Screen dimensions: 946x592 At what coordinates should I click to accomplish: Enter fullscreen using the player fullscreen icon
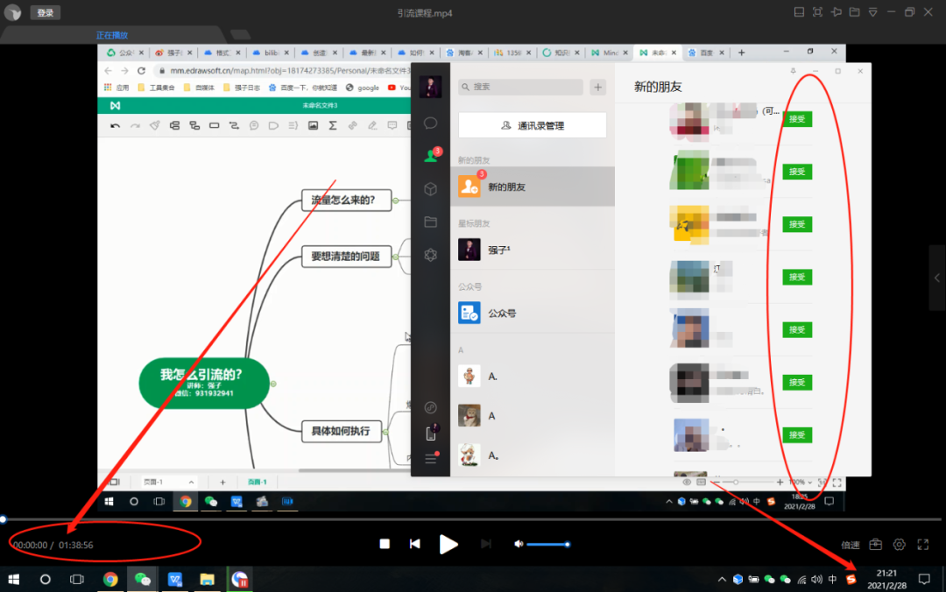coord(922,544)
